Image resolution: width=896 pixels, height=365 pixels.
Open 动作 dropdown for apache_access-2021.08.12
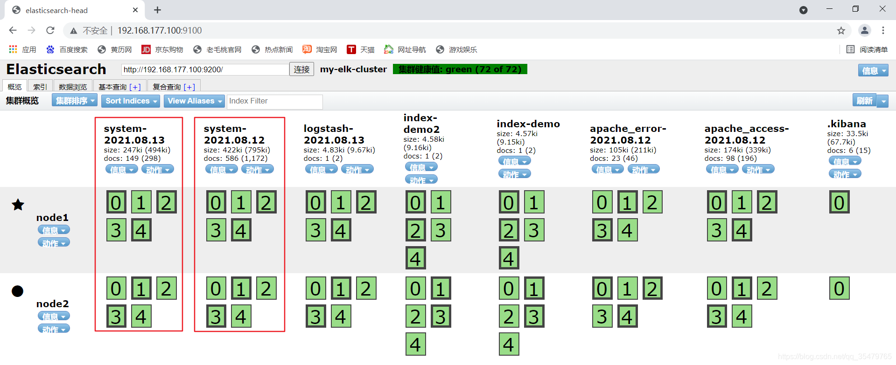758,169
